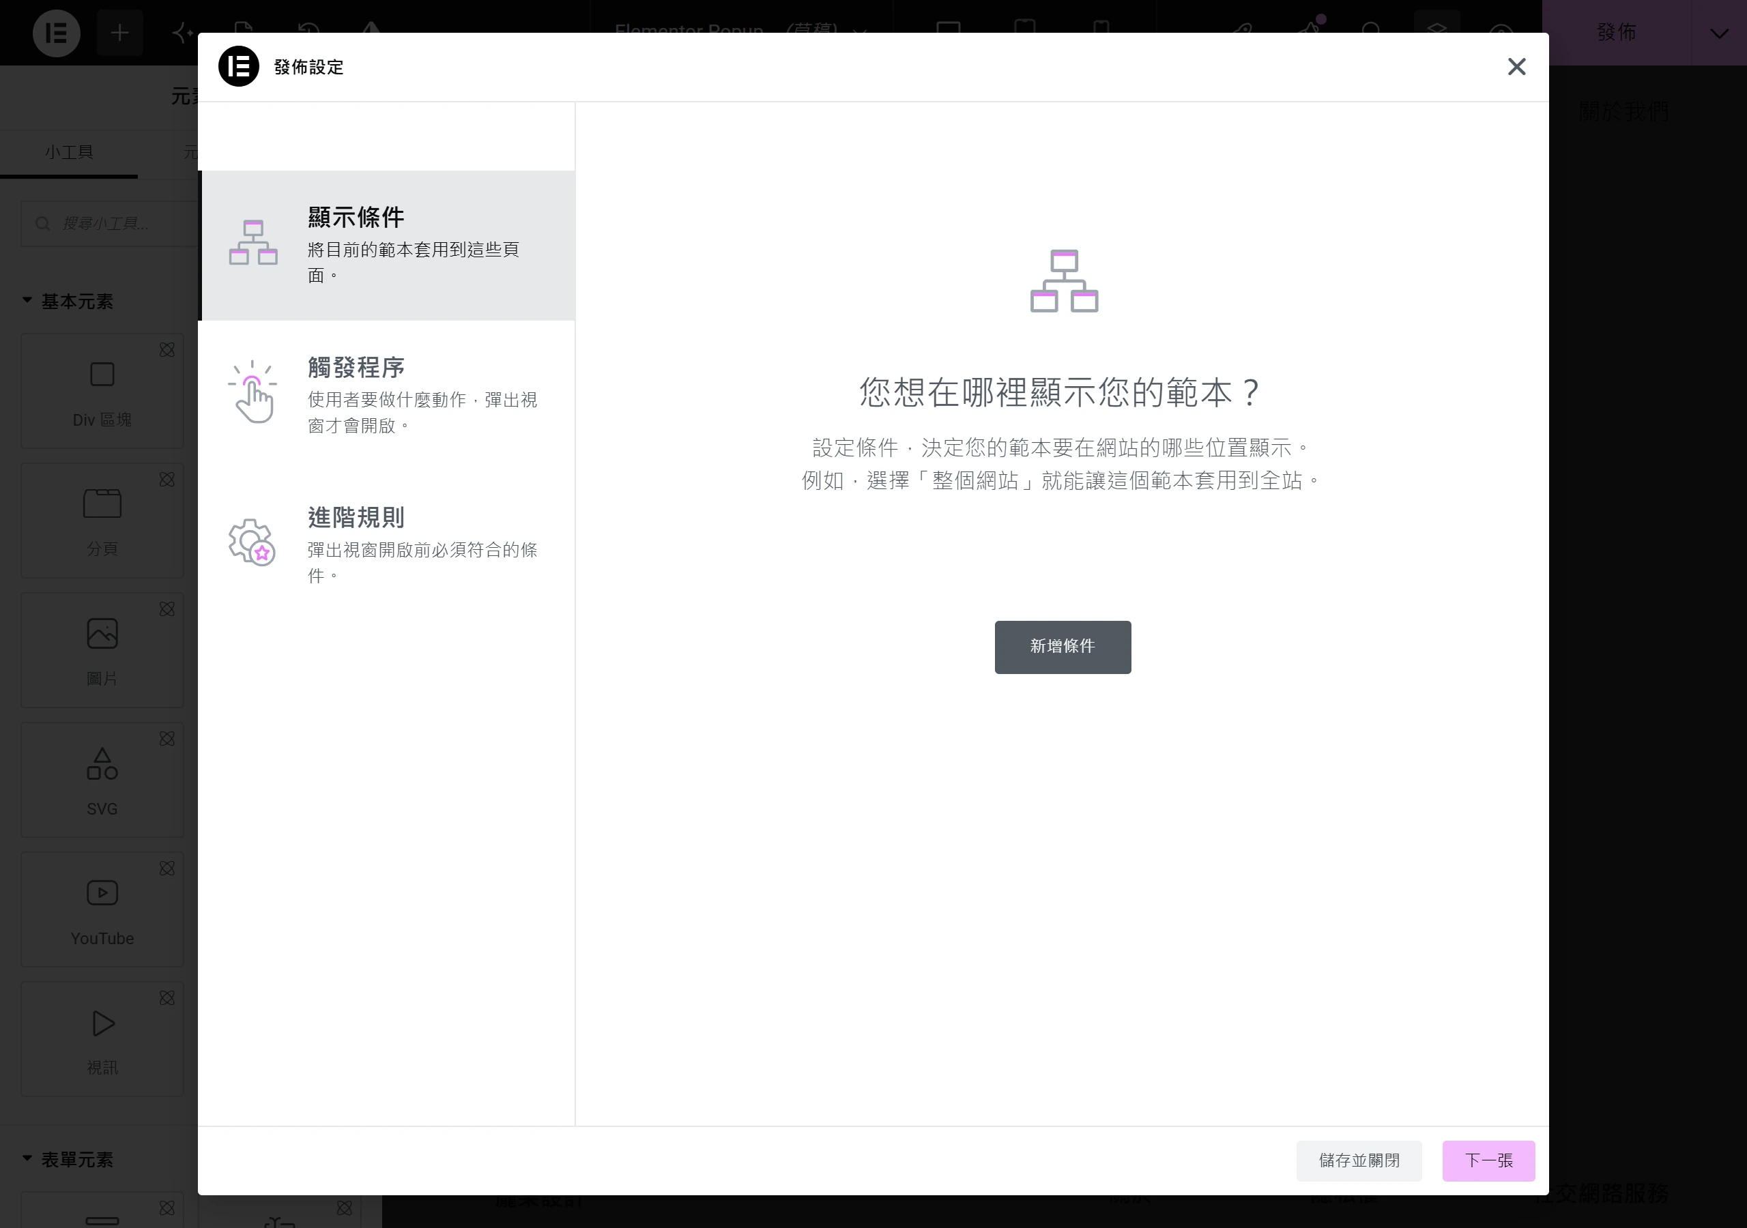Collapse the 表單元素 section
1747x1228 pixels.
tap(68, 1160)
